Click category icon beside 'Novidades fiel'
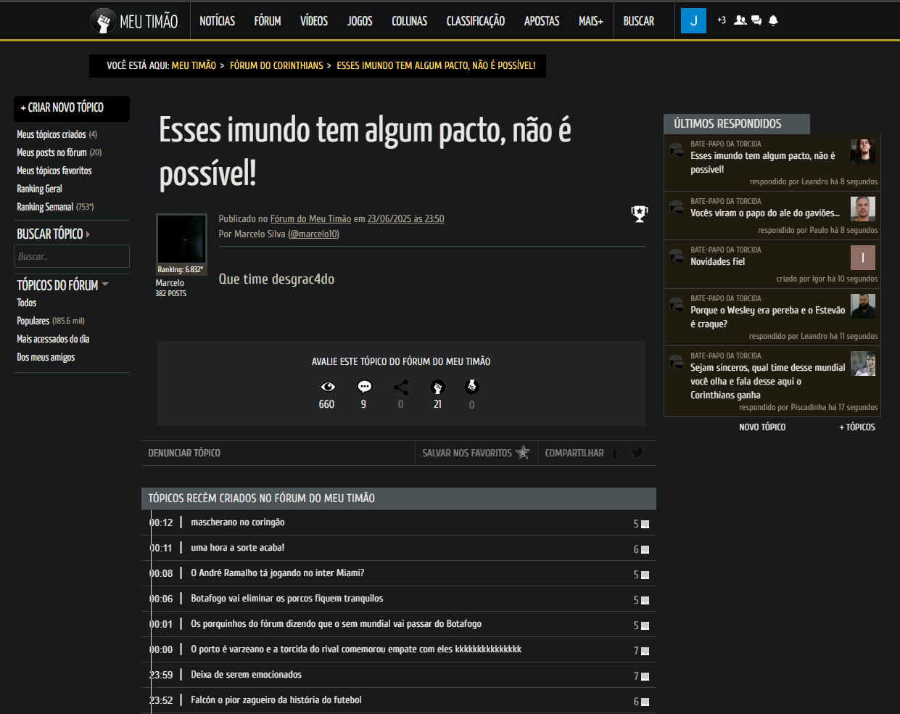This screenshot has height=714, width=900. point(677,255)
